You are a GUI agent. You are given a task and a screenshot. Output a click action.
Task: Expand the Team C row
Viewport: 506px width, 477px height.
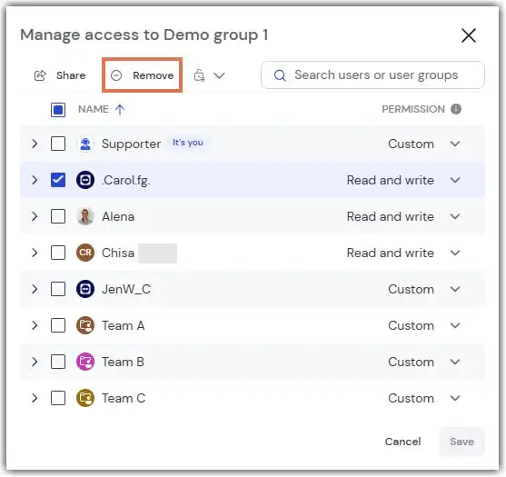[x=35, y=398]
